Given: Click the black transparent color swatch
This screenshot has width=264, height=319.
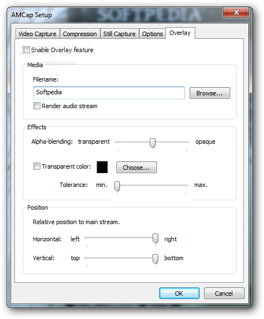Looking at the screenshot, I should [x=102, y=167].
